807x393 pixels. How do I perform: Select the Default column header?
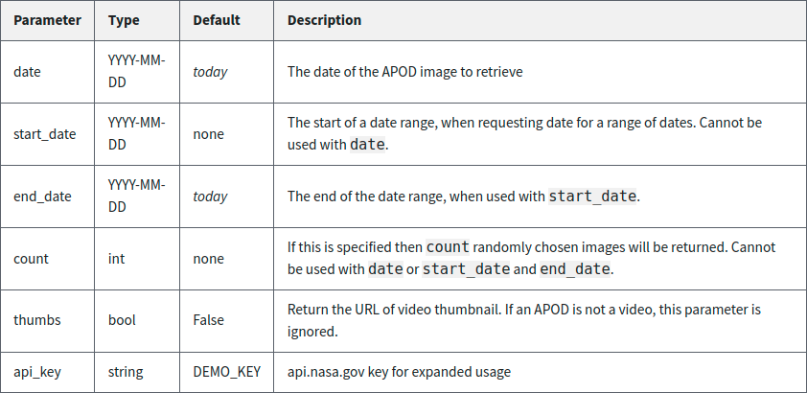[x=217, y=19]
